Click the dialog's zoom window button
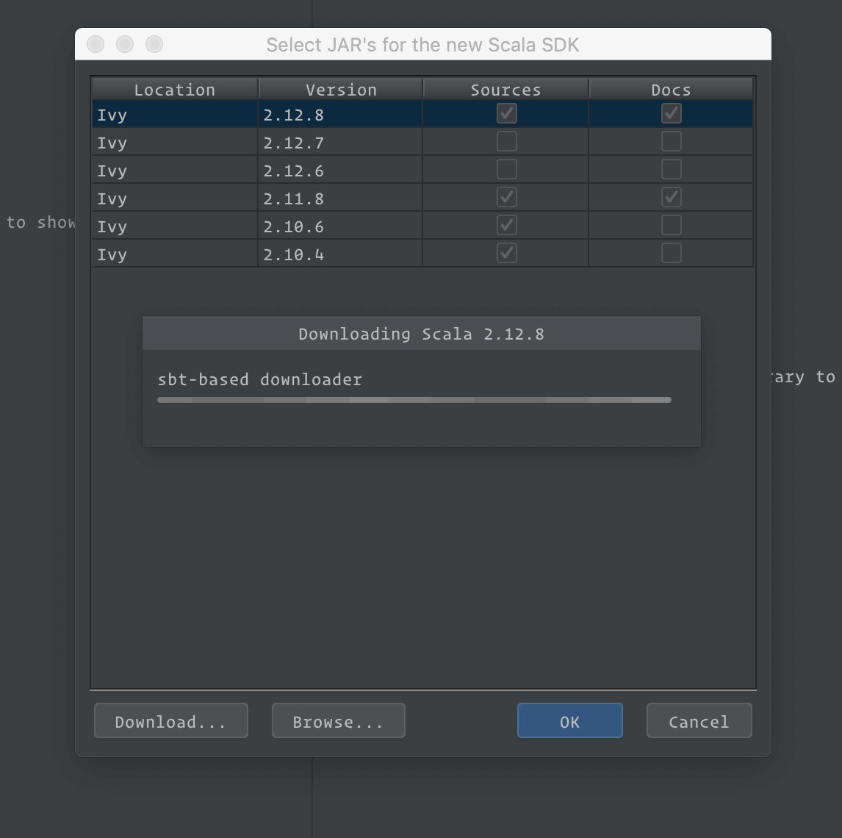 tap(154, 44)
